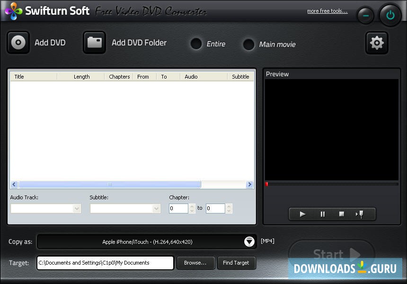407x284 pixels.
Task: Expand the Copy as format dropdown
Action: [249, 242]
